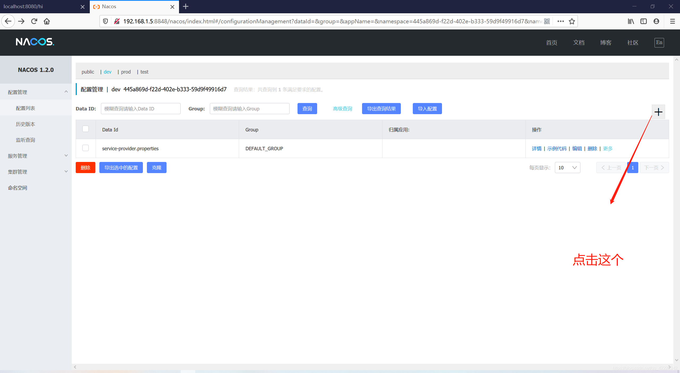
Task: Check the service-provider.properties row checkbox
Action: (x=86, y=148)
